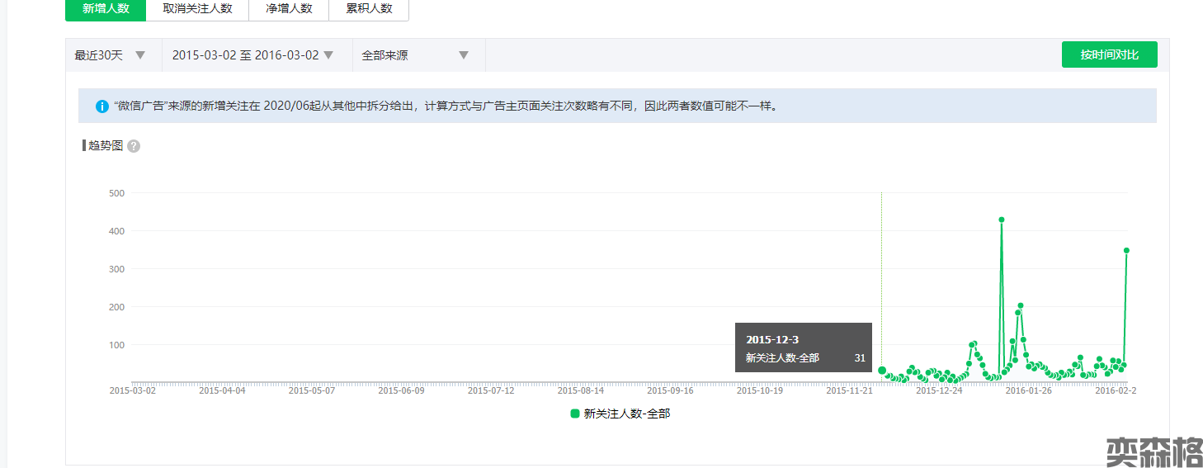The height and width of the screenshot is (468, 1203).
Task: Switch to the 取消关注人数 tab
Action: [197, 9]
